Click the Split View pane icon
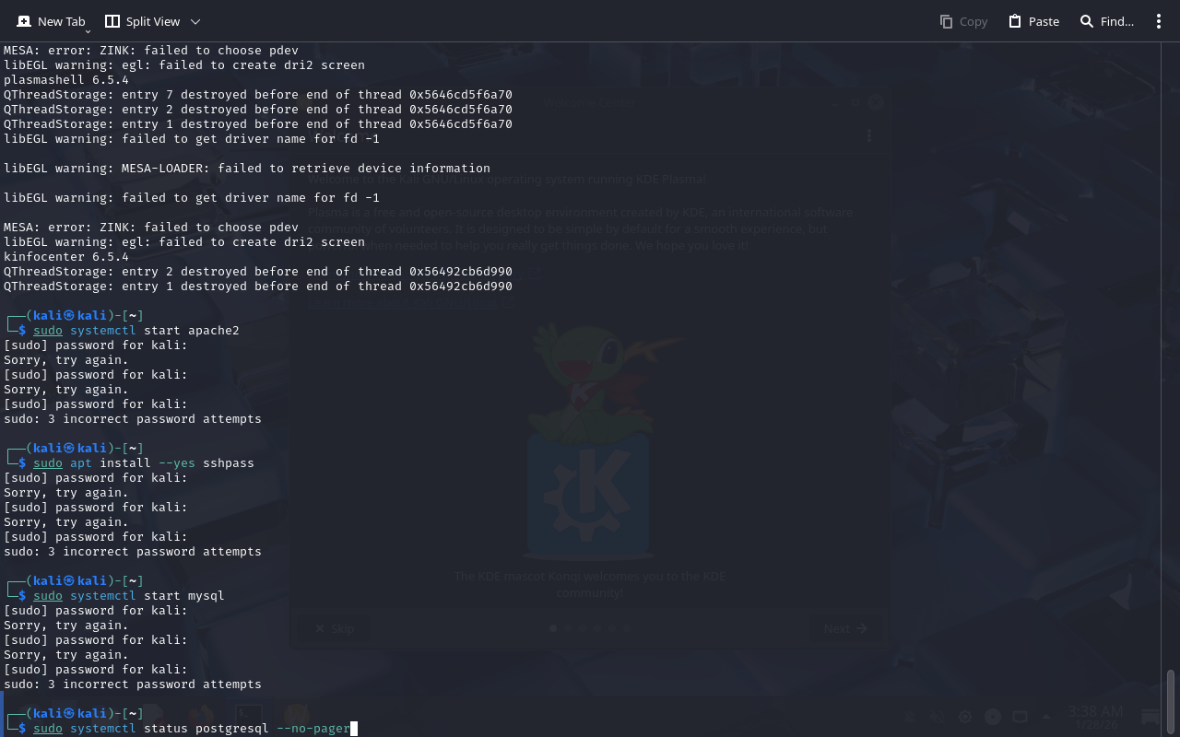Screen dimensions: 1180x737 pyautogui.click(x=112, y=21)
